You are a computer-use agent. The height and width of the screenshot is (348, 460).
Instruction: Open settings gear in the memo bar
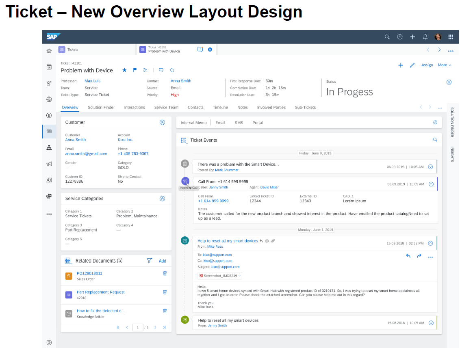coord(435,123)
